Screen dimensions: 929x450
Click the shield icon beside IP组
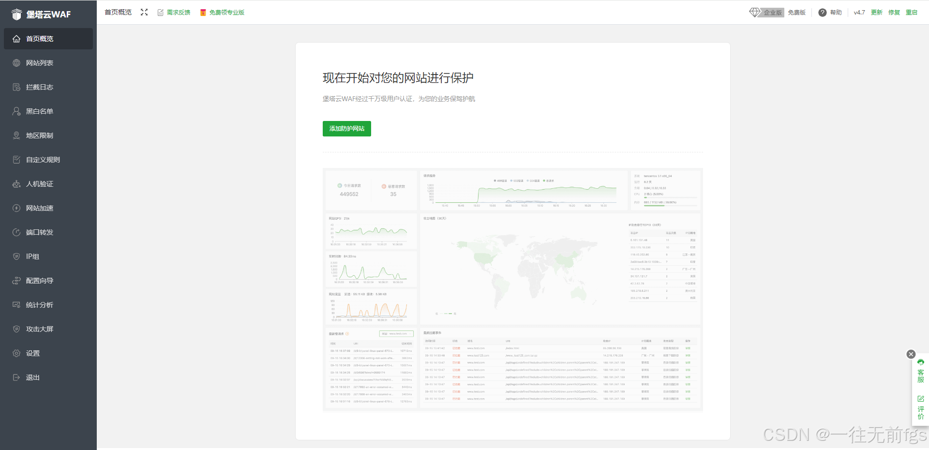(16, 256)
